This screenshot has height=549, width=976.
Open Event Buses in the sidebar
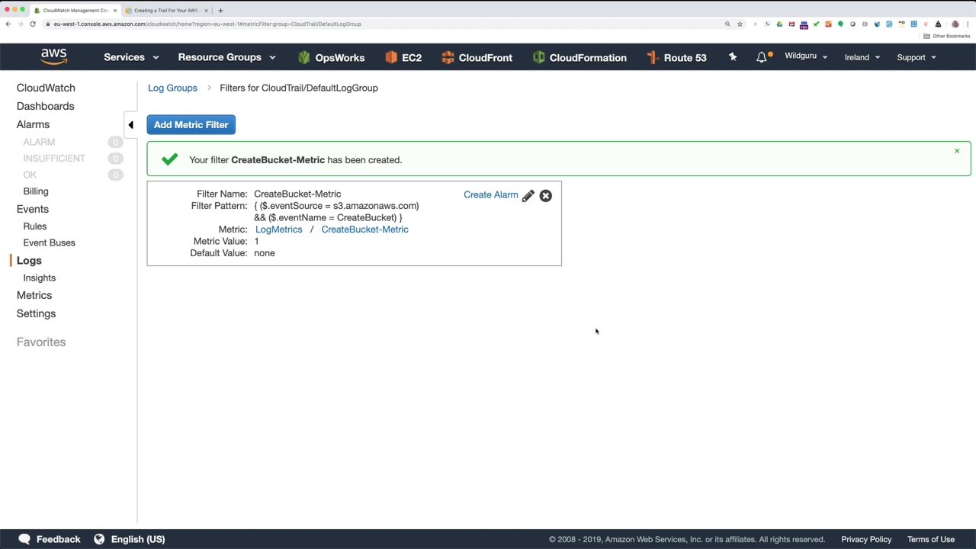pos(50,242)
